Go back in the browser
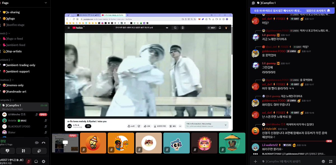Image resolution: width=336 pixels, height=165 pixels. pos(67,19)
